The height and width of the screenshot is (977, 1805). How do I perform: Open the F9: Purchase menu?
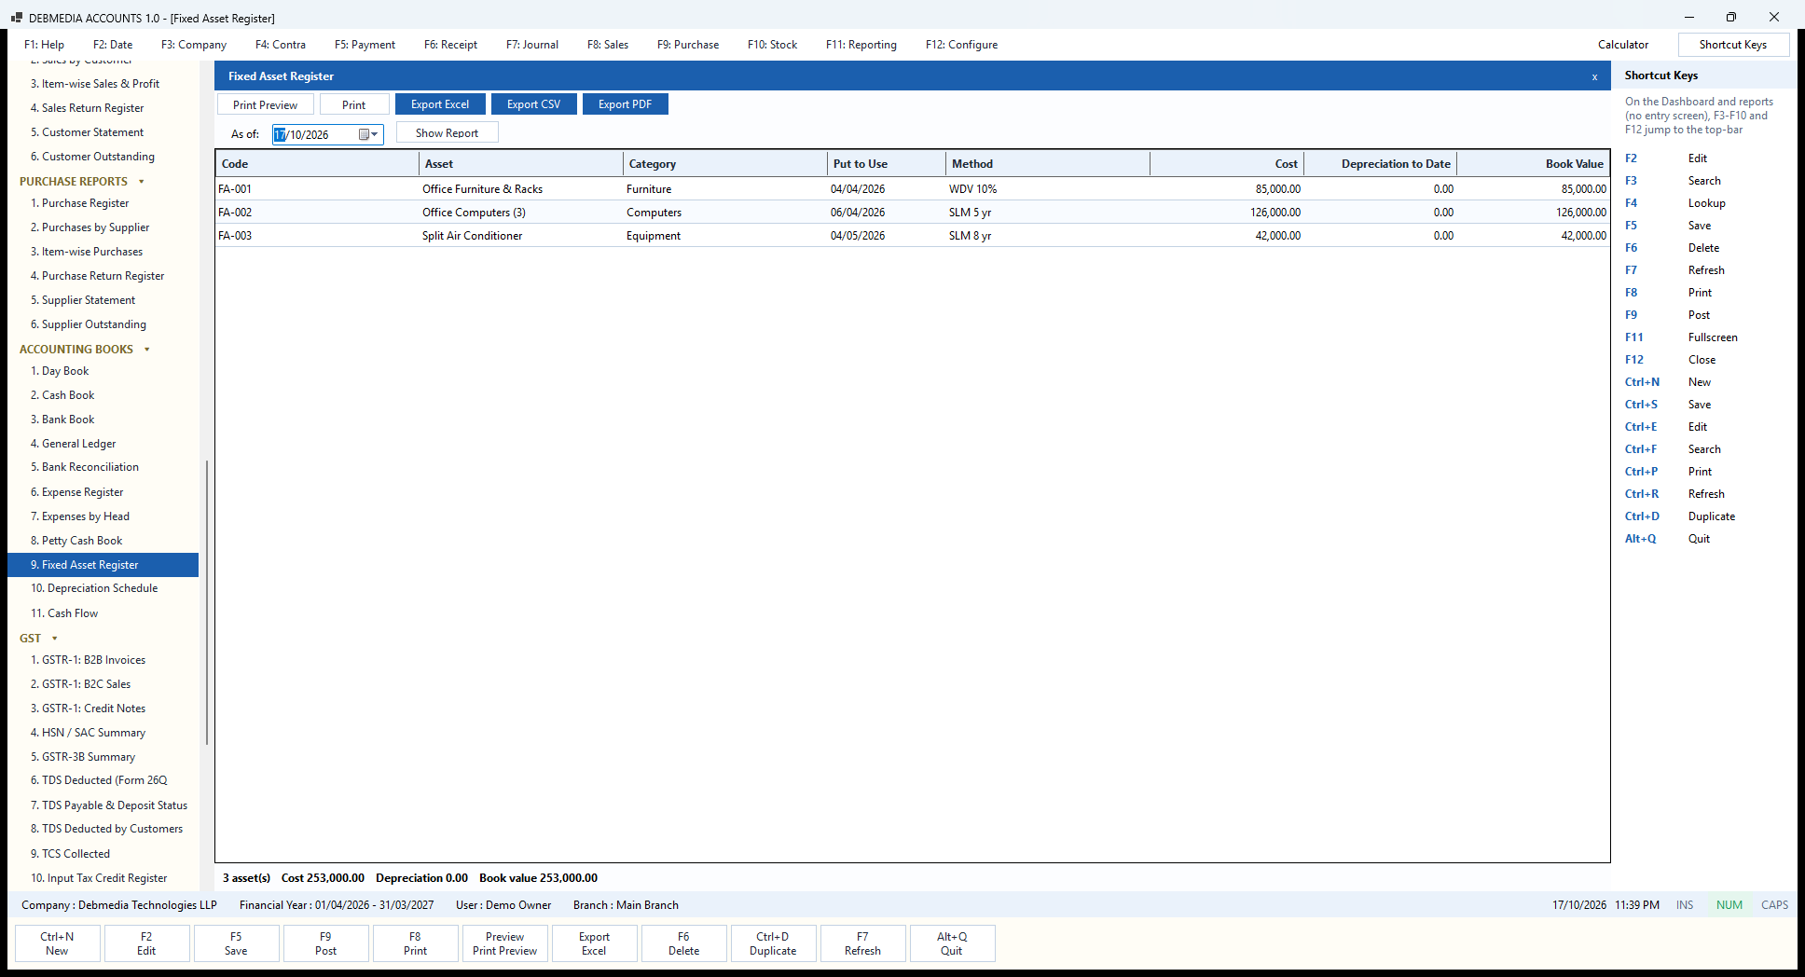click(688, 45)
